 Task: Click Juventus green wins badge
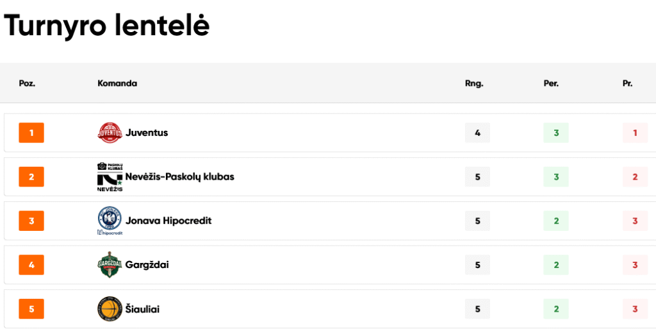click(556, 133)
